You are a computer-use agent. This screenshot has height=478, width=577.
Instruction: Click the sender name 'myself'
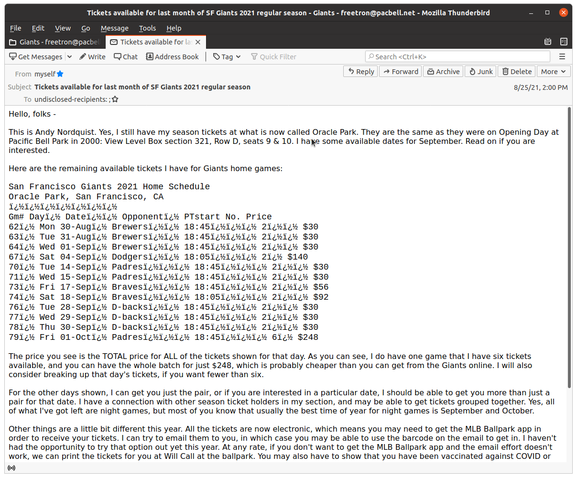[45, 74]
